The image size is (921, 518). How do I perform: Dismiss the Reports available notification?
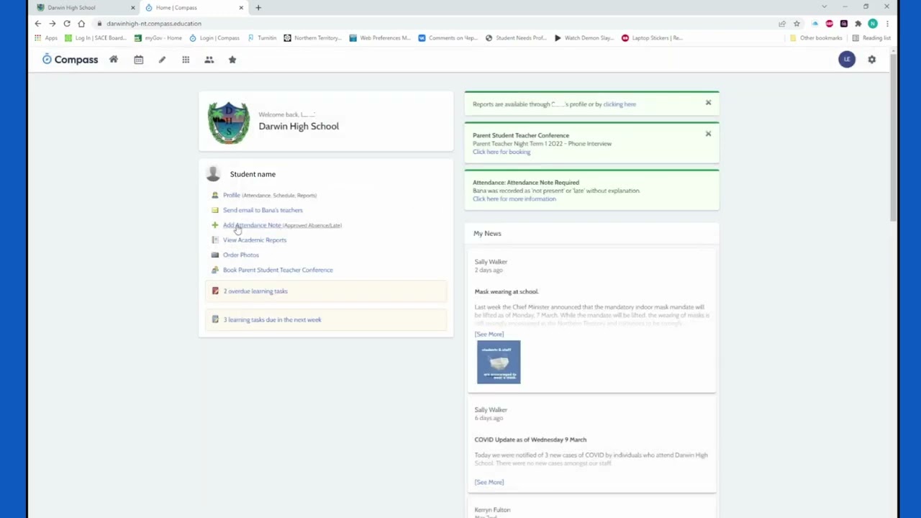[708, 103]
